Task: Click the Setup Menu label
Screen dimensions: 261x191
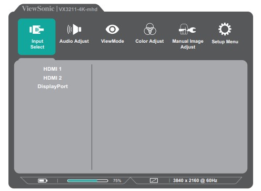Action: [x=225, y=42]
